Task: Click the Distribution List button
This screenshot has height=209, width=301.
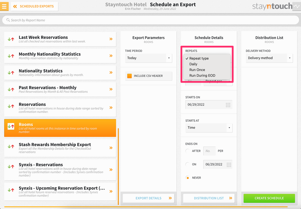Action: (209, 198)
